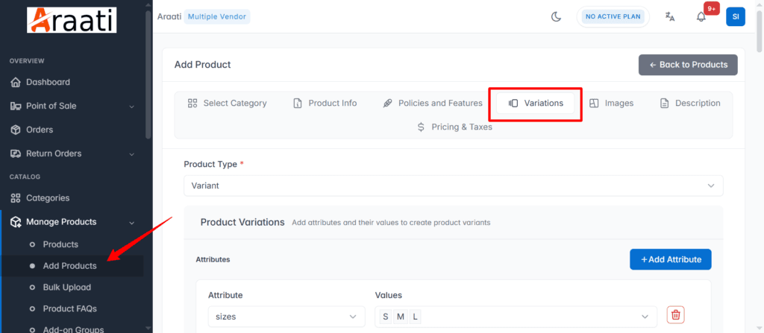Click the Araati breadcrumb text
Image resolution: width=764 pixels, height=333 pixels.
tap(169, 16)
